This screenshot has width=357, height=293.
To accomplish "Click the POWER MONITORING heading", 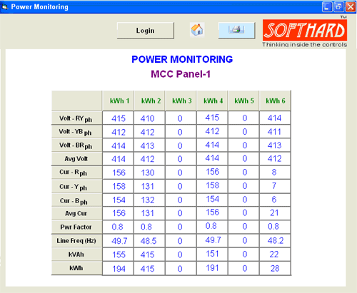I will tap(182, 59).
